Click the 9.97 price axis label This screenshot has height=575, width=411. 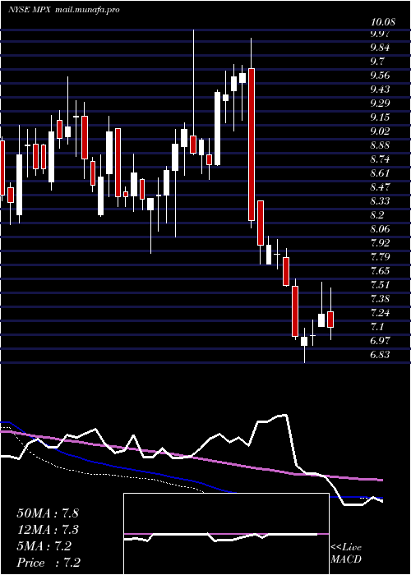pyautogui.click(x=380, y=34)
